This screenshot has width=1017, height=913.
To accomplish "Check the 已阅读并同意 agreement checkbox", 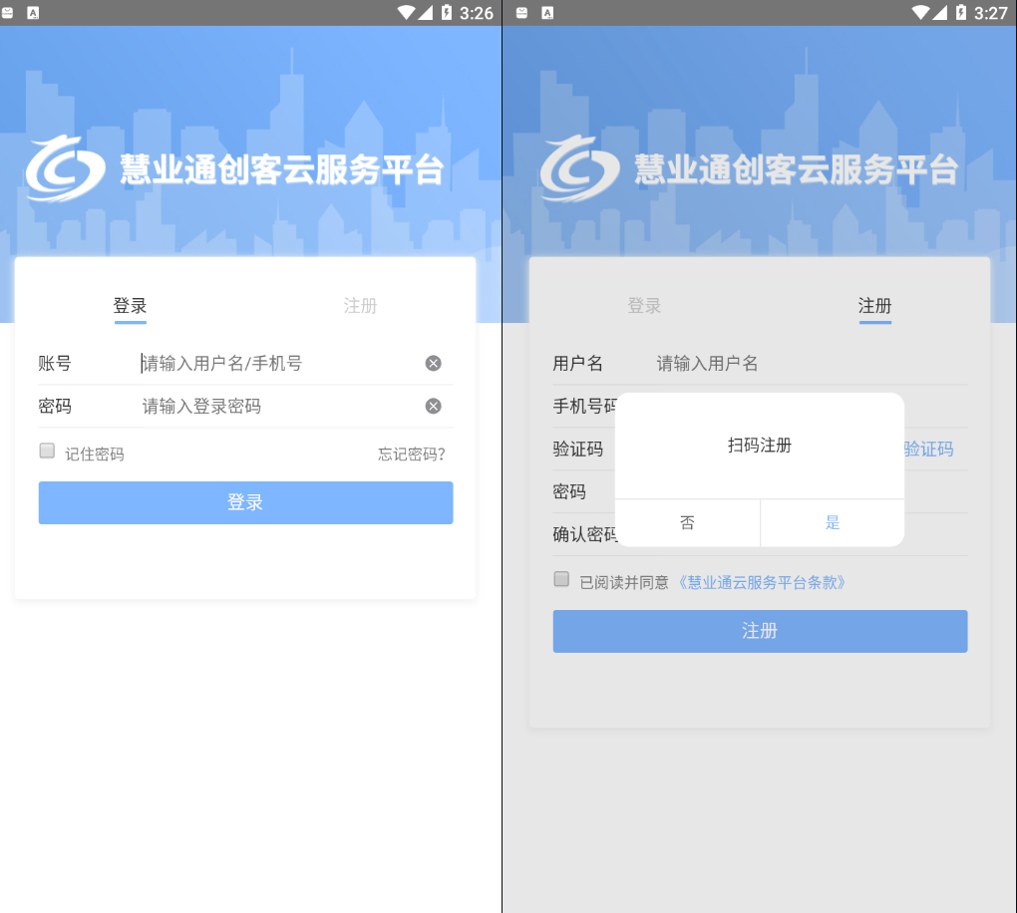I will (x=560, y=579).
